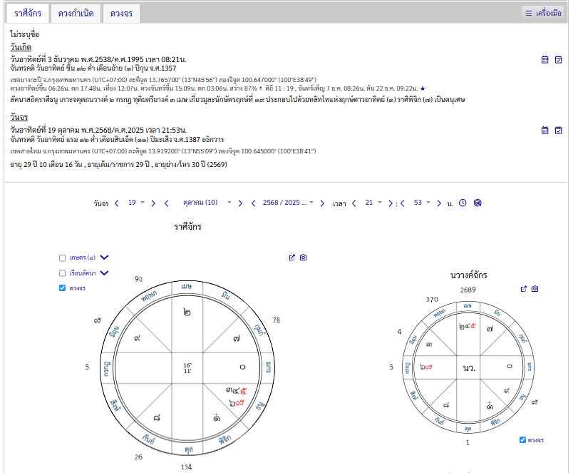Click ตุล sign in ราศีจักร wheel
This screenshot has width=573, height=473.
click(x=189, y=449)
